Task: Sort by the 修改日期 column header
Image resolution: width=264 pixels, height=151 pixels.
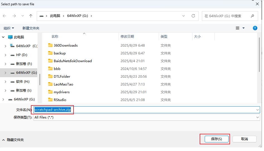Action: (127, 36)
